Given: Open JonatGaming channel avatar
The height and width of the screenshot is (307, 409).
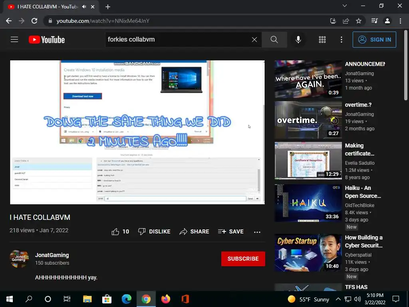Looking at the screenshot, I should pos(19,259).
